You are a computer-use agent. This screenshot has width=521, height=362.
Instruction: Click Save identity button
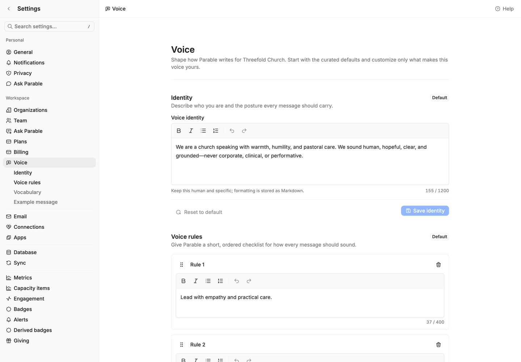click(x=425, y=211)
